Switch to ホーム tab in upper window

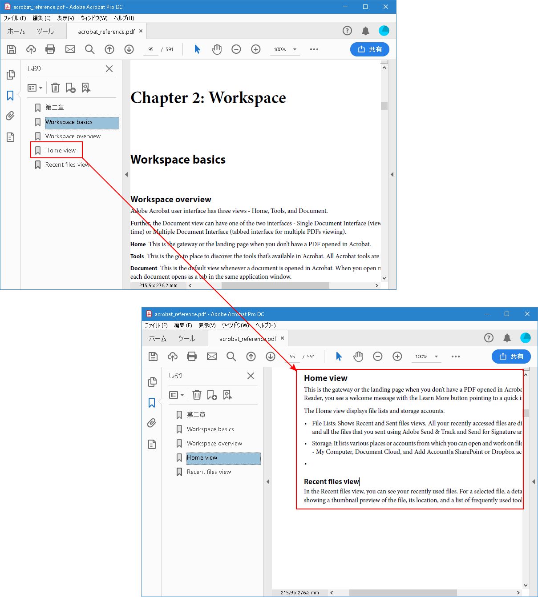coord(16,32)
